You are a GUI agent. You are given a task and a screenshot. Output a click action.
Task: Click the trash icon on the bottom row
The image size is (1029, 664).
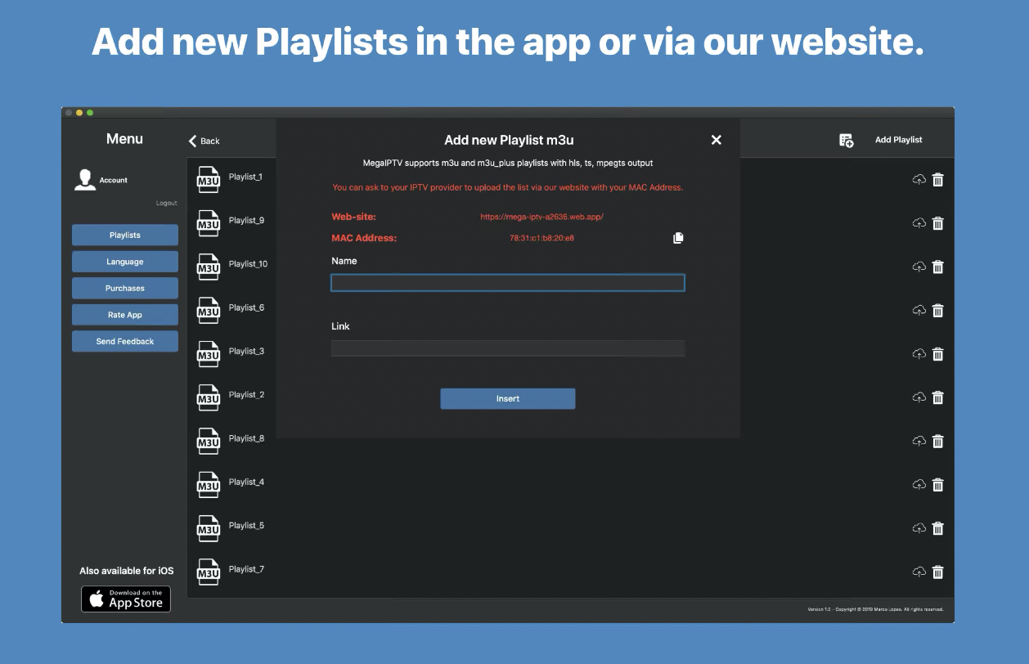(937, 572)
